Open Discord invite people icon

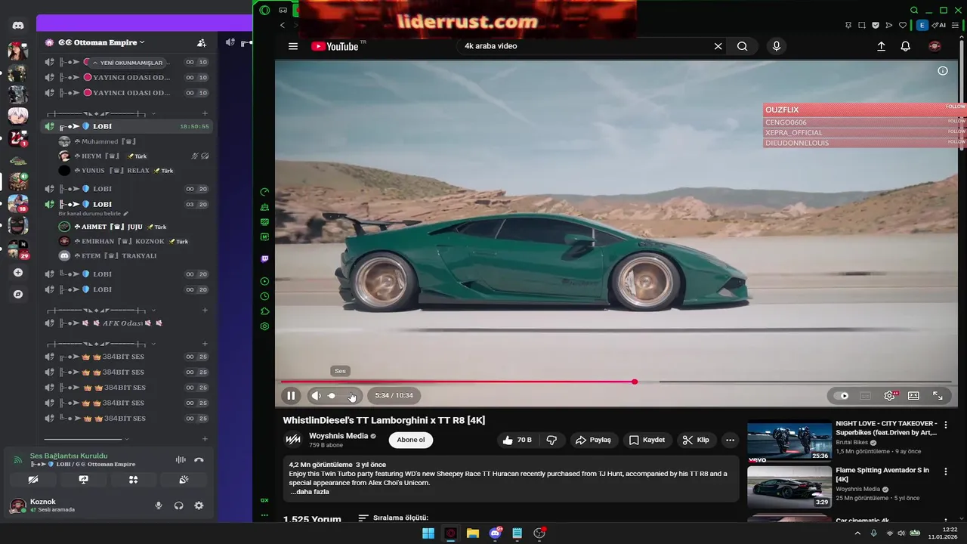click(x=201, y=43)
